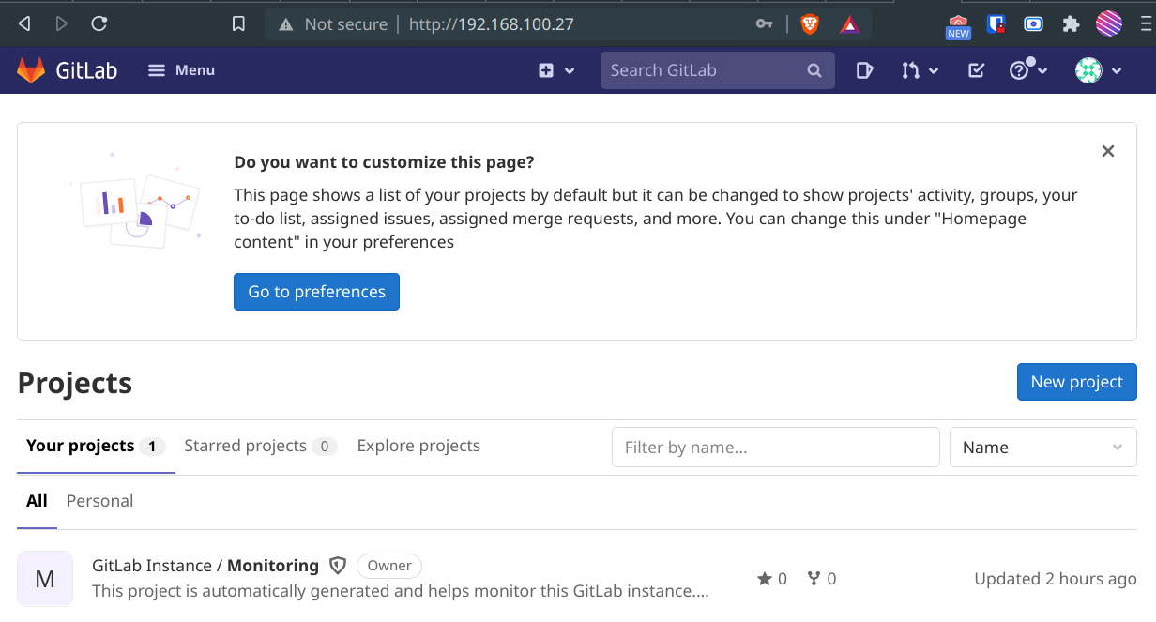
Task: Click the bookmark icon in address bar
Action: (238, 24)
